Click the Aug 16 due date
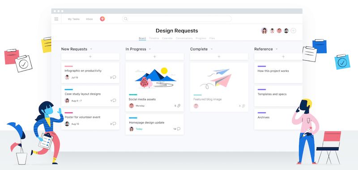Screen dimensions: 358x170 (75, 124)
